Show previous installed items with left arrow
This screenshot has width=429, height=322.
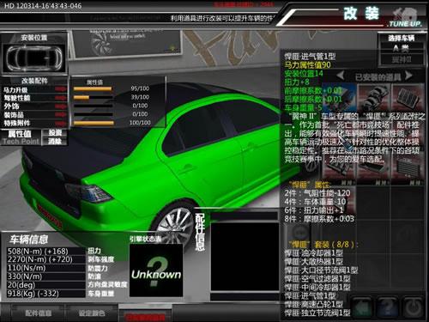pyautogui.click(x=340, y=76)
